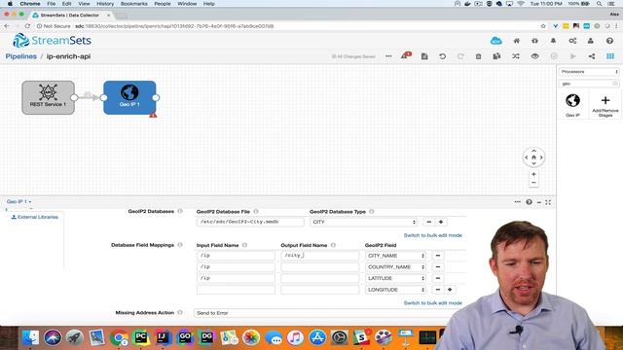Image resolution: width=623 pixels, height=350 pixels.
Task: Open the GeoIP2 Database Type CITY dropdown
Action: pyautogui.click(x=363, y=222)
